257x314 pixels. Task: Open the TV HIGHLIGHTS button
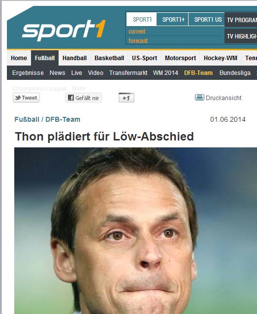[241, 36]
